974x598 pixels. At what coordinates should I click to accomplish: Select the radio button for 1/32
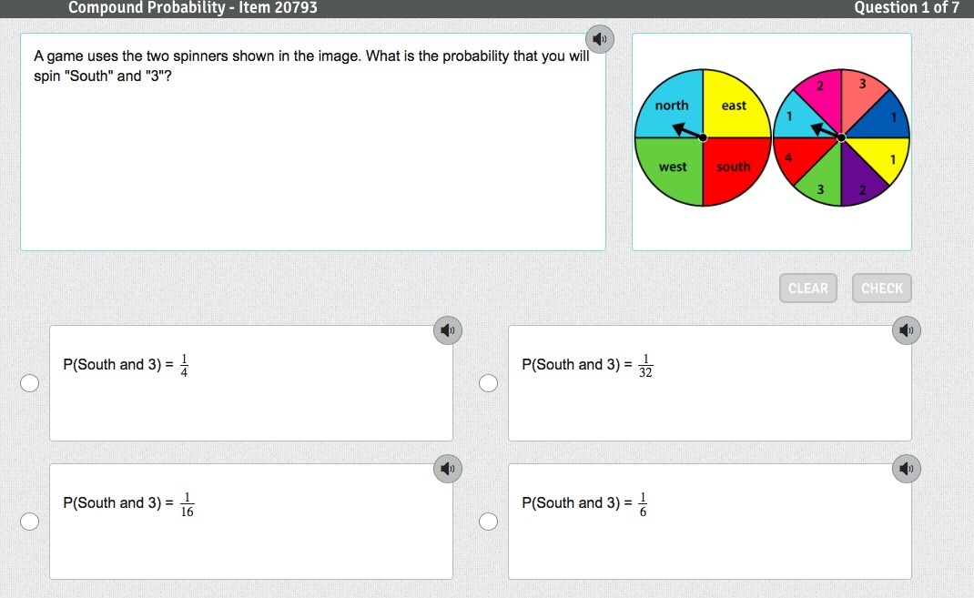tap(489, 383)
